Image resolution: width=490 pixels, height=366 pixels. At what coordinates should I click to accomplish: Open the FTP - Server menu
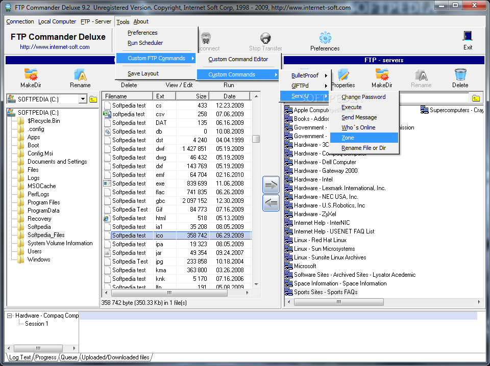pos(96,21)
